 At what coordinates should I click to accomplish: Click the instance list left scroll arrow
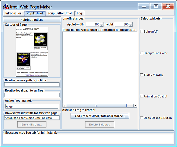point(64,106)
